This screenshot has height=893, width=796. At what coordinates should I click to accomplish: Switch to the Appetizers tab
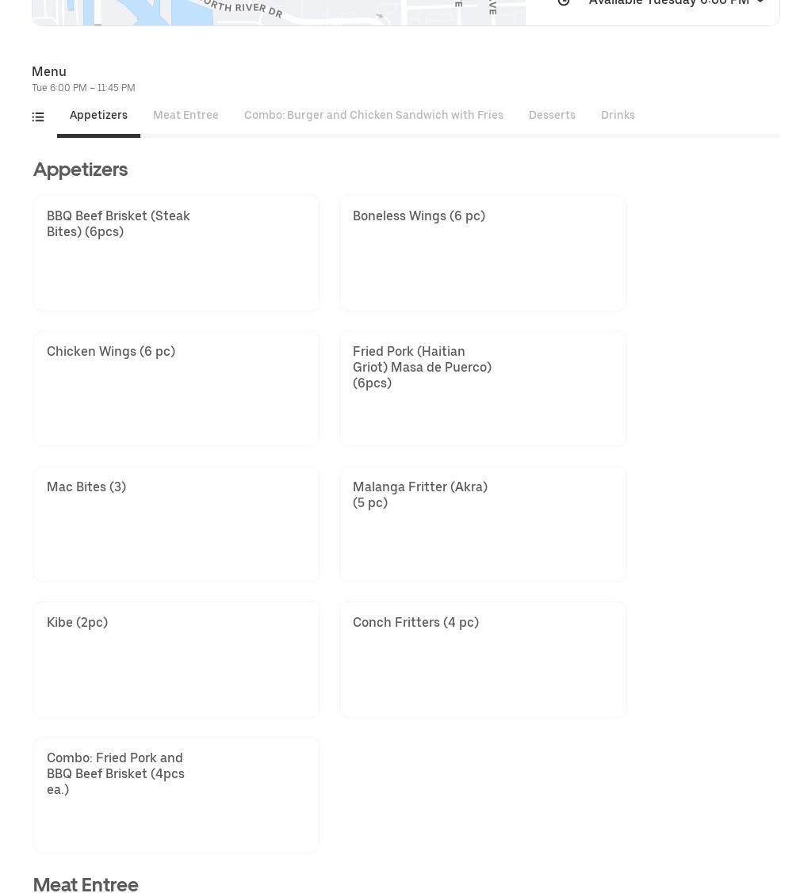[98, 116]
